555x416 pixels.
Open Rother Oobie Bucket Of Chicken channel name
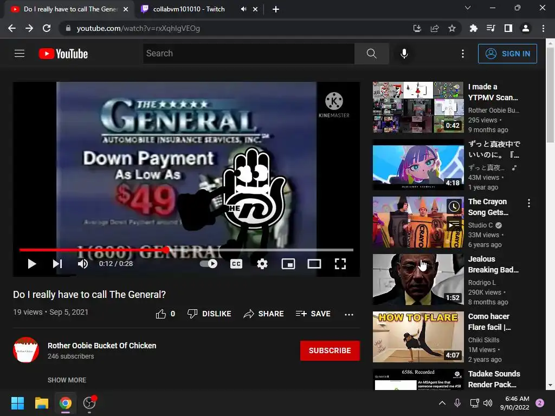point(102,346)
